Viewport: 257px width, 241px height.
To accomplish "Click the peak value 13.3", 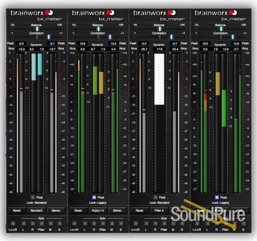I will point(113,44).
